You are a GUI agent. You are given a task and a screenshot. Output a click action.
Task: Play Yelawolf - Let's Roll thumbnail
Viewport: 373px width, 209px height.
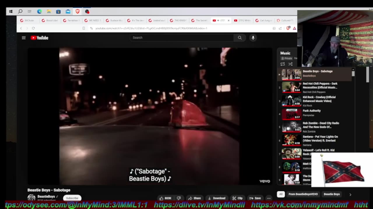[x=291, y=154]
